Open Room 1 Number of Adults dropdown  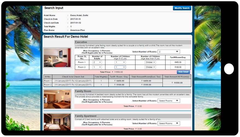[x=97, y=62]
